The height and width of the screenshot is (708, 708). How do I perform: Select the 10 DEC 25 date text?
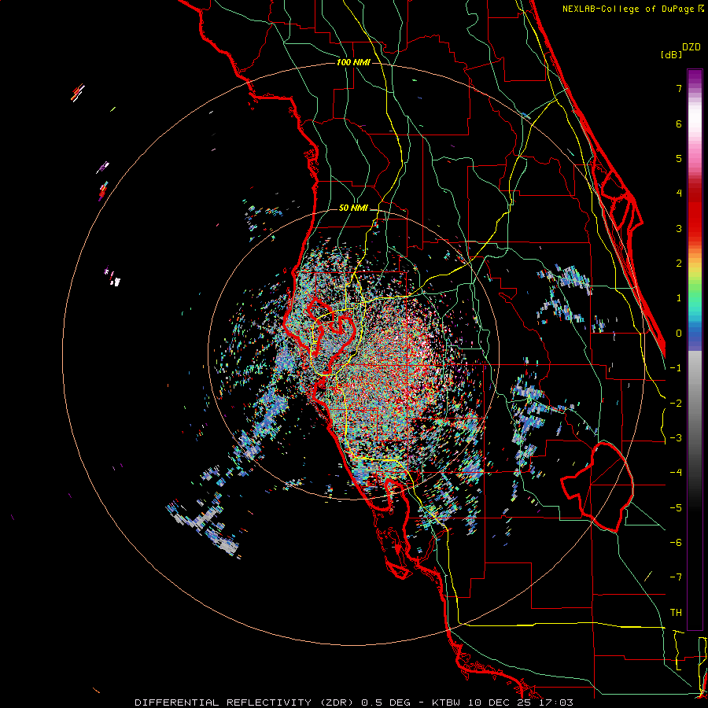(x=498, y=702)
